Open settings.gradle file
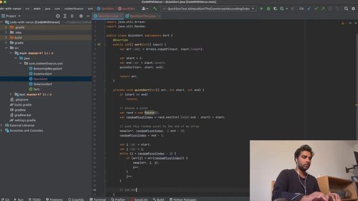This screenshot has width=358, height=201. click(25, 121)
